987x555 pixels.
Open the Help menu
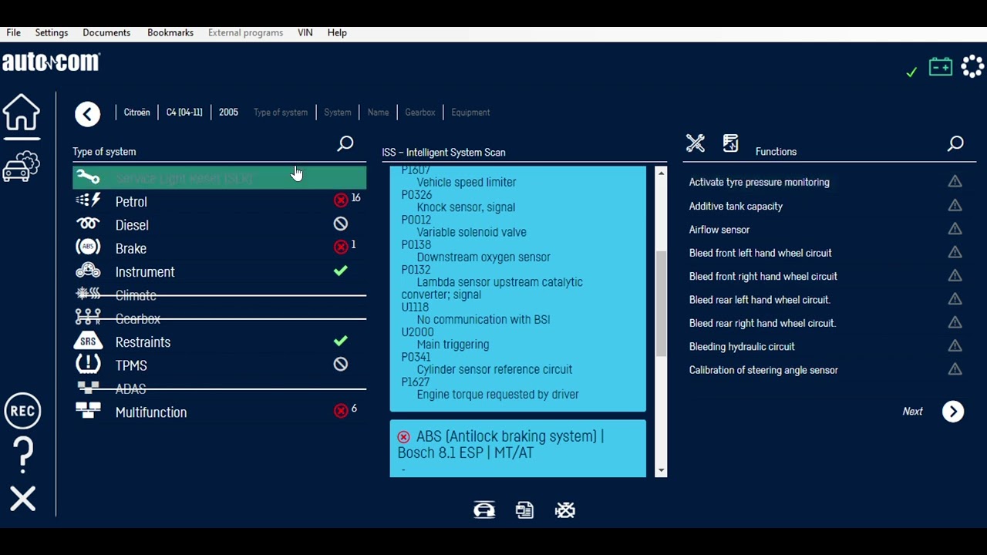pos(337,33)
